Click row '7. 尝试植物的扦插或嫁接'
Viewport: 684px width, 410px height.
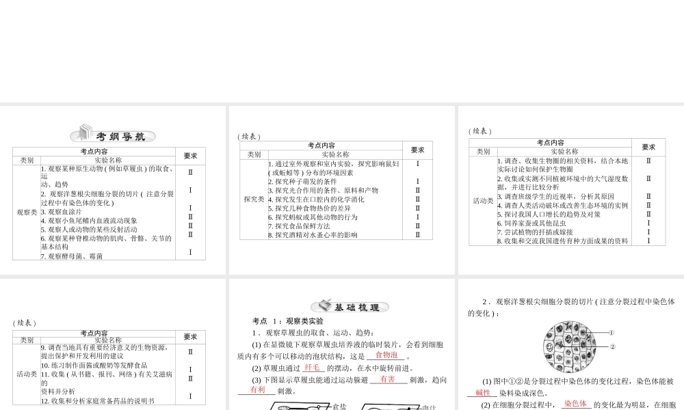(x=536, y=232)
